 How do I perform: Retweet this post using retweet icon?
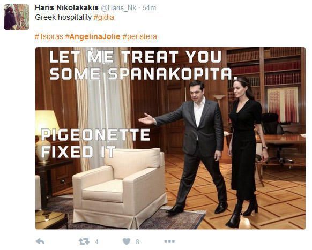point(84,241)
